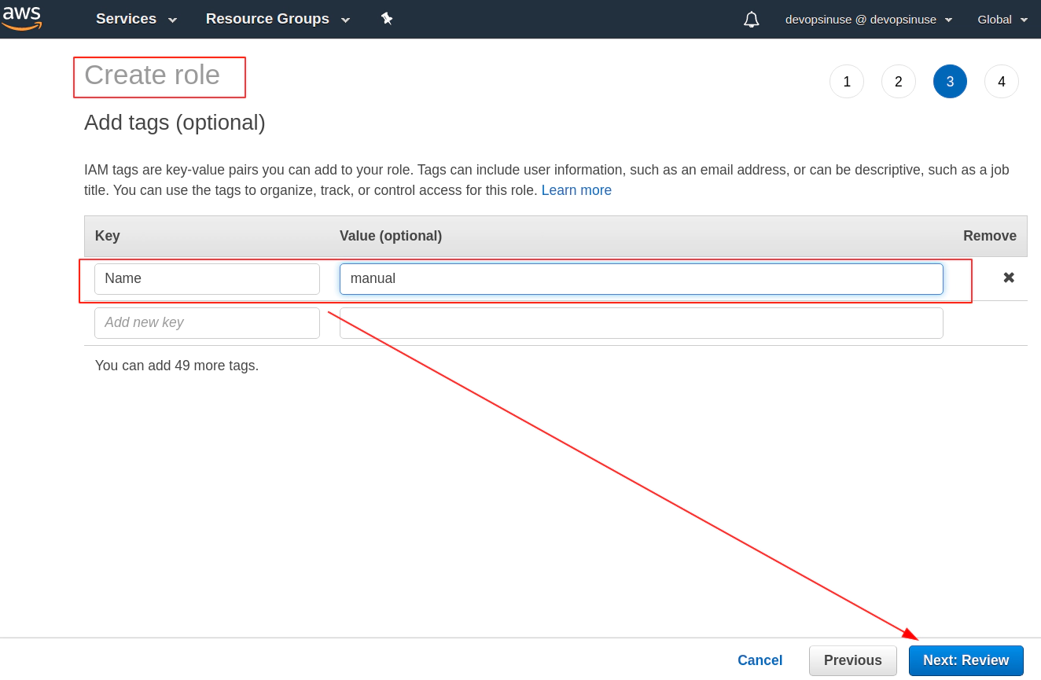
Task: Remove the Name tag row
Action: (x=1009, y=278)
